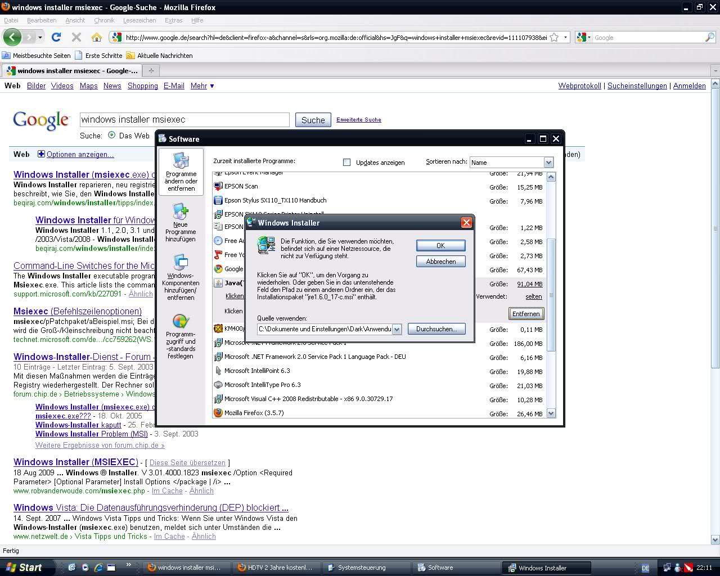Click the Microsoft IntelliPoint 6.3 mouse icon
This screenshot has height=576, width=720.
tap(218, 371)
